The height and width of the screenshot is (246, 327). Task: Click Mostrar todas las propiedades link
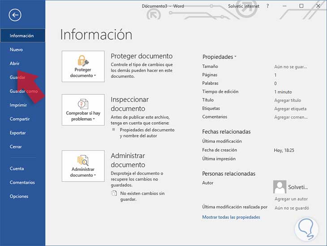click(231, 217)
